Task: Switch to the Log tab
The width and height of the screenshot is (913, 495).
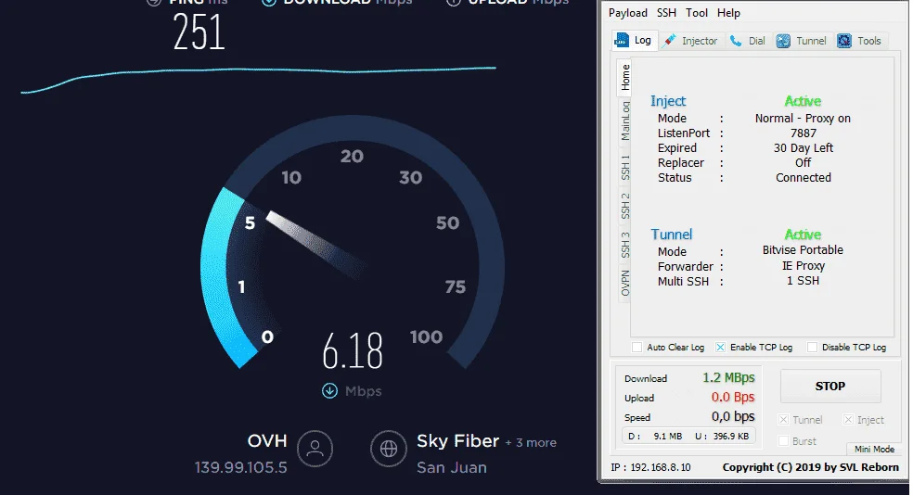Action: click(x=636, y=40)
